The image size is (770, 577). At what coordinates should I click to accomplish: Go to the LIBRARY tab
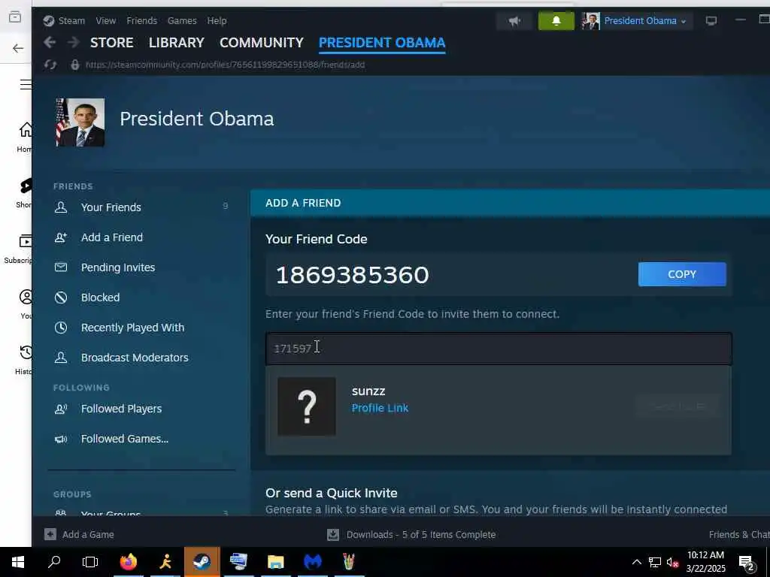tap(176, 43)
